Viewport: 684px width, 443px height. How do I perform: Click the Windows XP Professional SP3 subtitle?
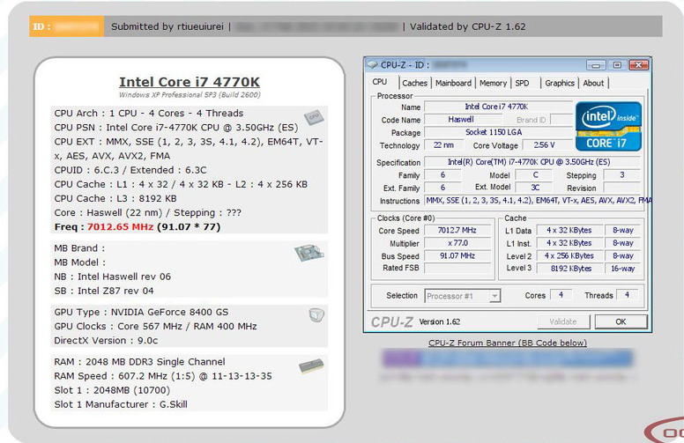190,94
